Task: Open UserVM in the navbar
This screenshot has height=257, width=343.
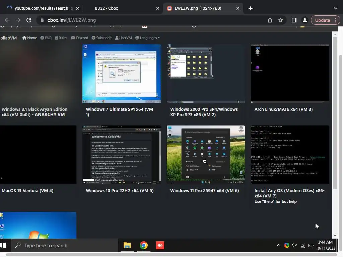Action: [123, 38]
